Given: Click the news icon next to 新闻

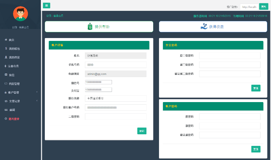Looking at the screenshot, I should tap(6, 110).
